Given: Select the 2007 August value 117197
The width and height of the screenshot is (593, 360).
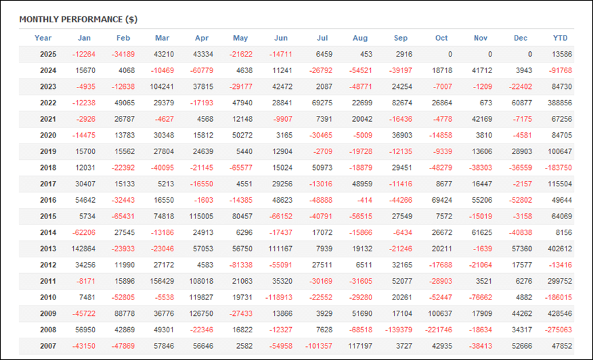Looking at the screenshot, I should pyautogui.click(x=360, y=346).
